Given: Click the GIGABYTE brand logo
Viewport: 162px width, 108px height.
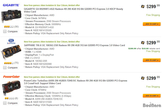Looking at the screenshot, I should (11, 5).
